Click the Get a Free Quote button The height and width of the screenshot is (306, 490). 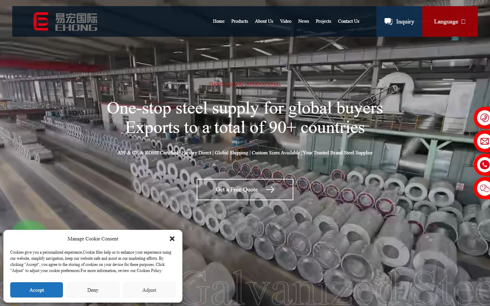click(x=245, y=189)
